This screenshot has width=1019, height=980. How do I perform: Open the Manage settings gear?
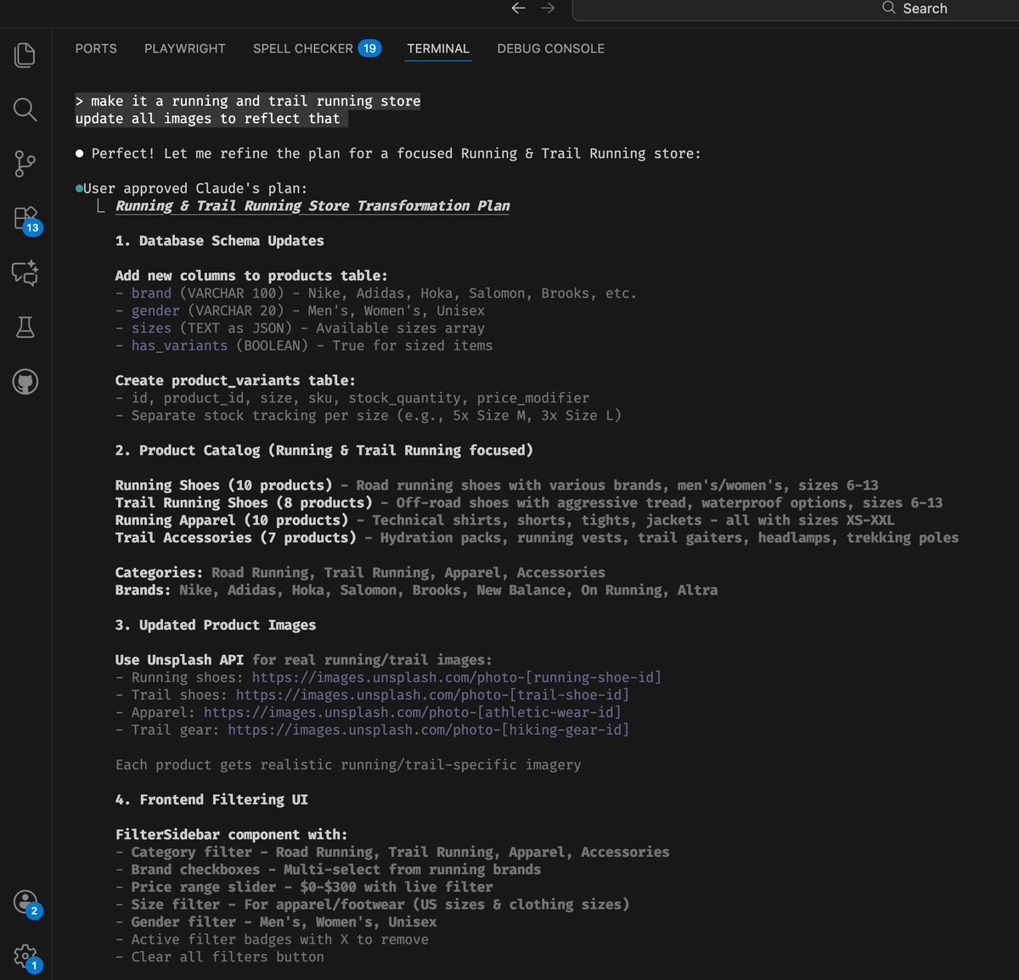click(26, 957)
